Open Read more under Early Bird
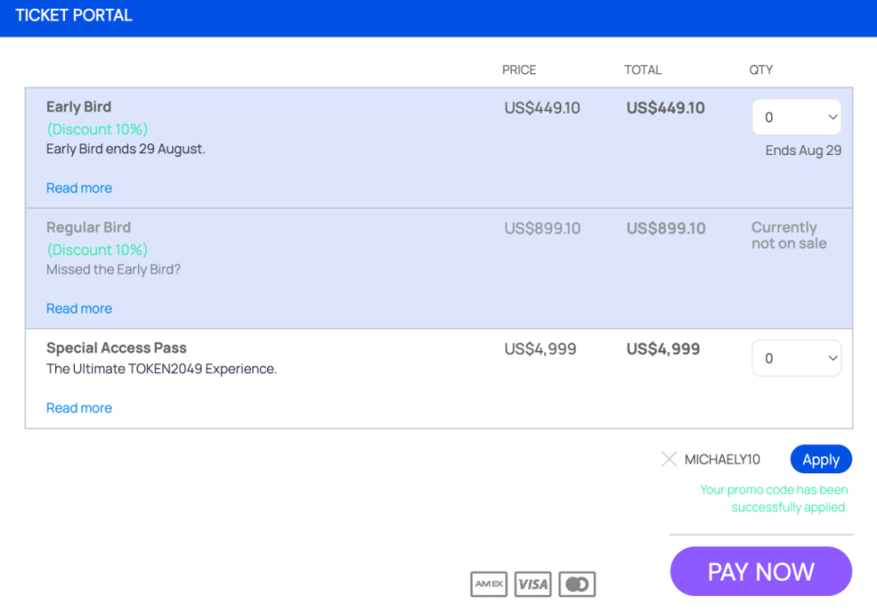Viewport: 877px width, 613px height. click(79, 188)
